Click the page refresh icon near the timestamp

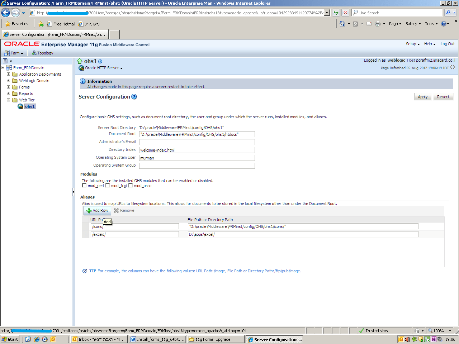[452, 68]
